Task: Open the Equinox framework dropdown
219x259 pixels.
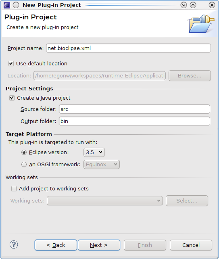Action: tap(102, 164)
